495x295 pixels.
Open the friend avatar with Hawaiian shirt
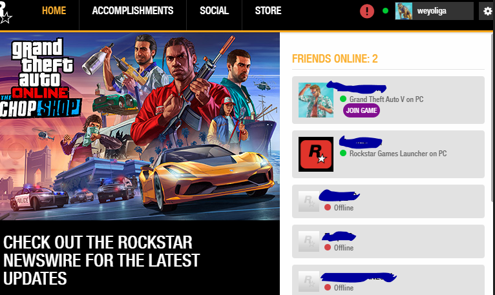point(316,100)
